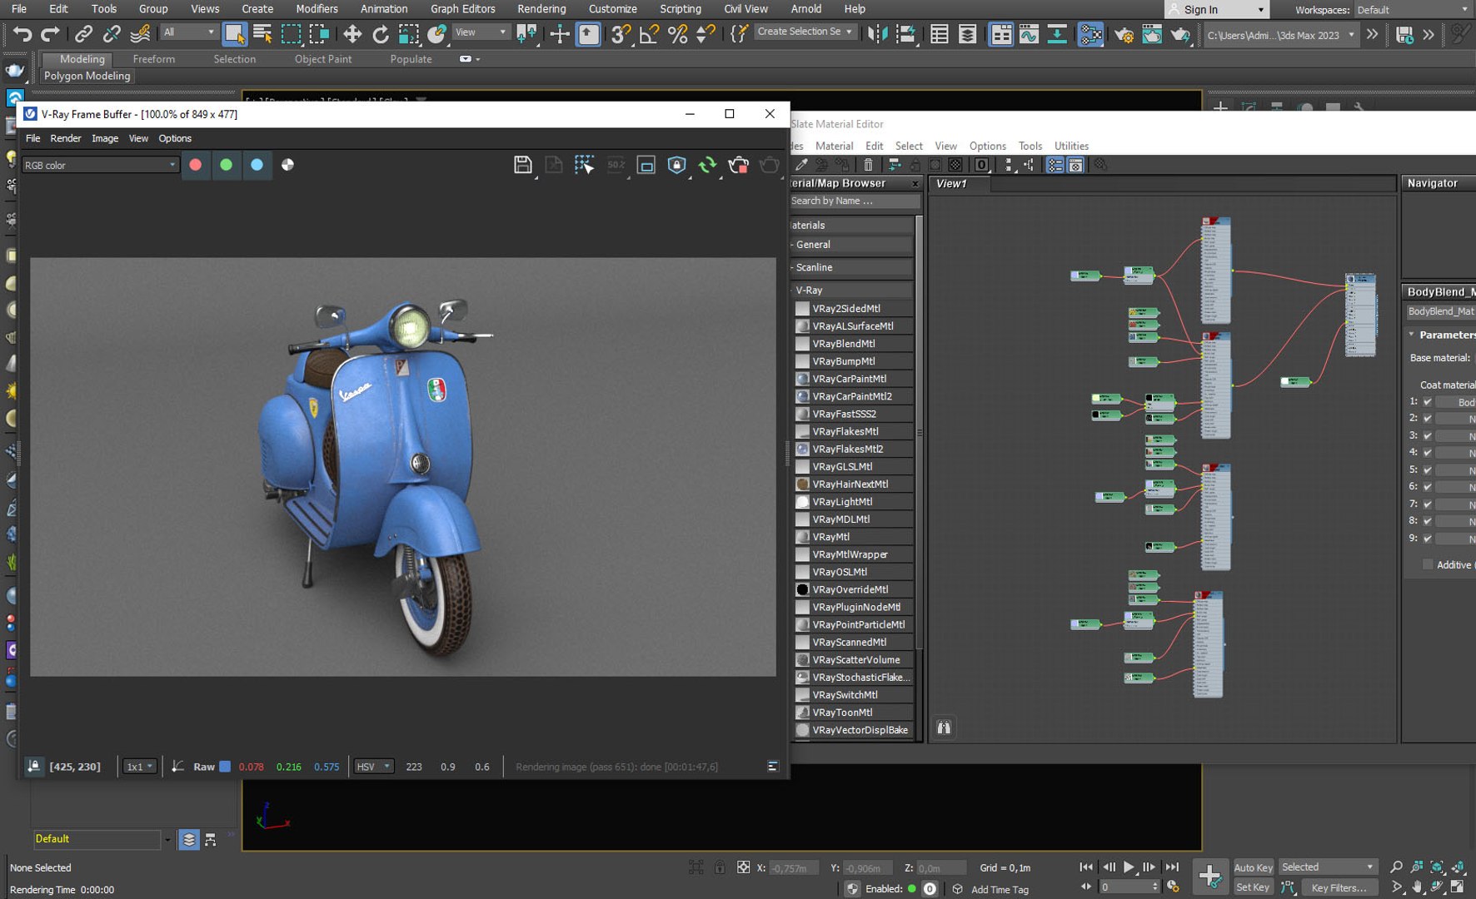Click Raw color swatch in Frame Buffer
The width and height of the screenshot is (1476, 899).
coord(225,767)
